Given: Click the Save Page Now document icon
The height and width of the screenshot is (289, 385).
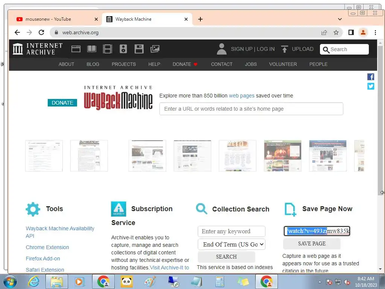Looking at the screenshot, I should (290, 210).
